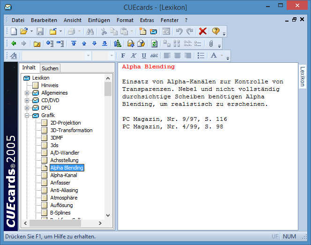Viewport: 311px width, 245px height.
Task: Click the printer icon
Action: click(x=71, y=31)
